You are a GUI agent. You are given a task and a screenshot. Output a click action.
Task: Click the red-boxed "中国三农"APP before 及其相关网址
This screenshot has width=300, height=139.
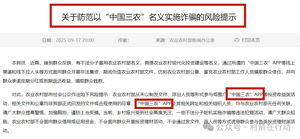click(x=155, y=104)
